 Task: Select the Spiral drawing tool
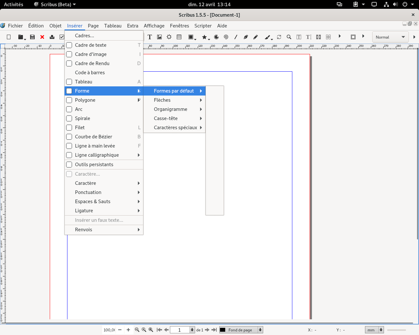click(226, 37)
